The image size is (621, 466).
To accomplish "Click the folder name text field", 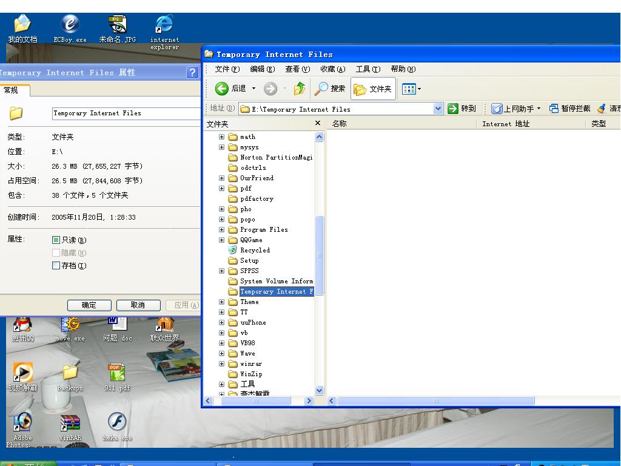I will pyautogui.click(x=126, y=113).
